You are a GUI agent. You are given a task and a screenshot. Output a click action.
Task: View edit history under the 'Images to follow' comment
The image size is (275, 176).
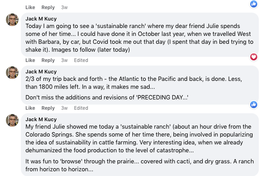[81, 60]
